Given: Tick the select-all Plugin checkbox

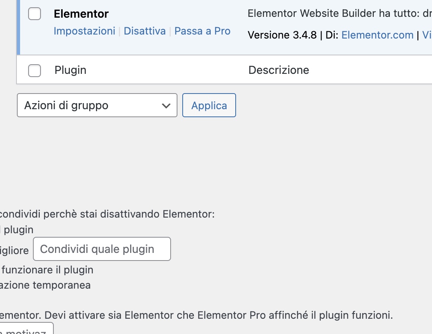Looking at the screenshot, I should [35, 71].
